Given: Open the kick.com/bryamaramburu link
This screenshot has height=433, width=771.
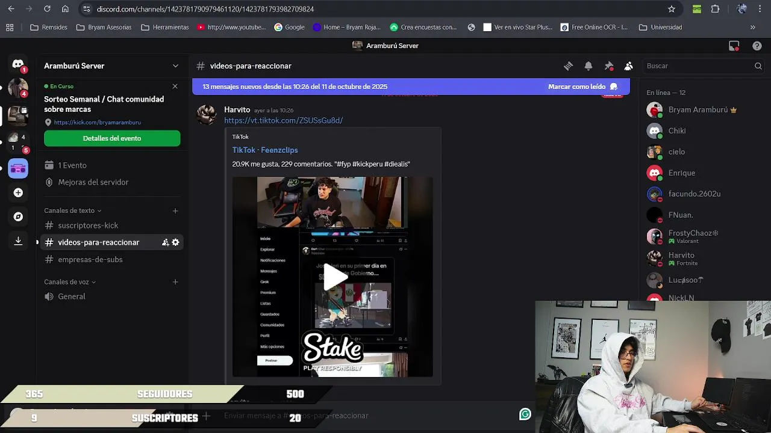Looking at the screenshot, I should (x=97, y=122).
